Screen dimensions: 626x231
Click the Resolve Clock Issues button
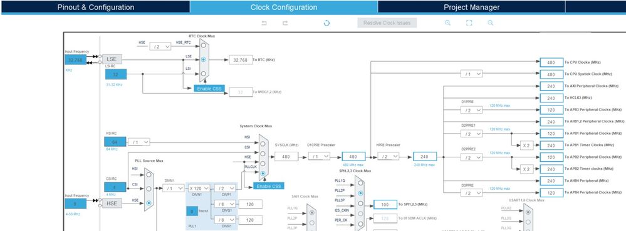click(387, 22)
